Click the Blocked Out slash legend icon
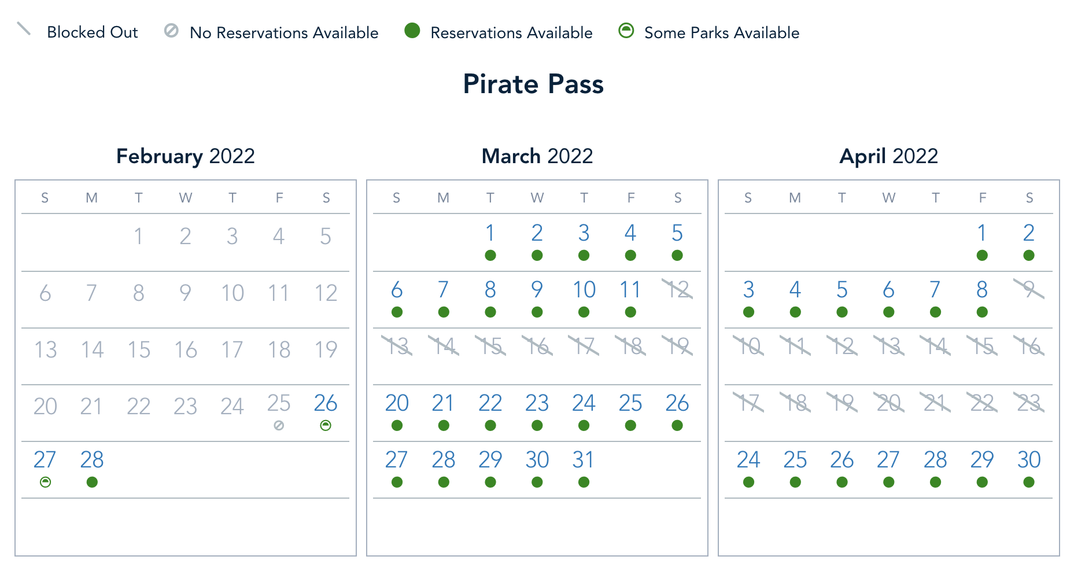 [24, 29]
